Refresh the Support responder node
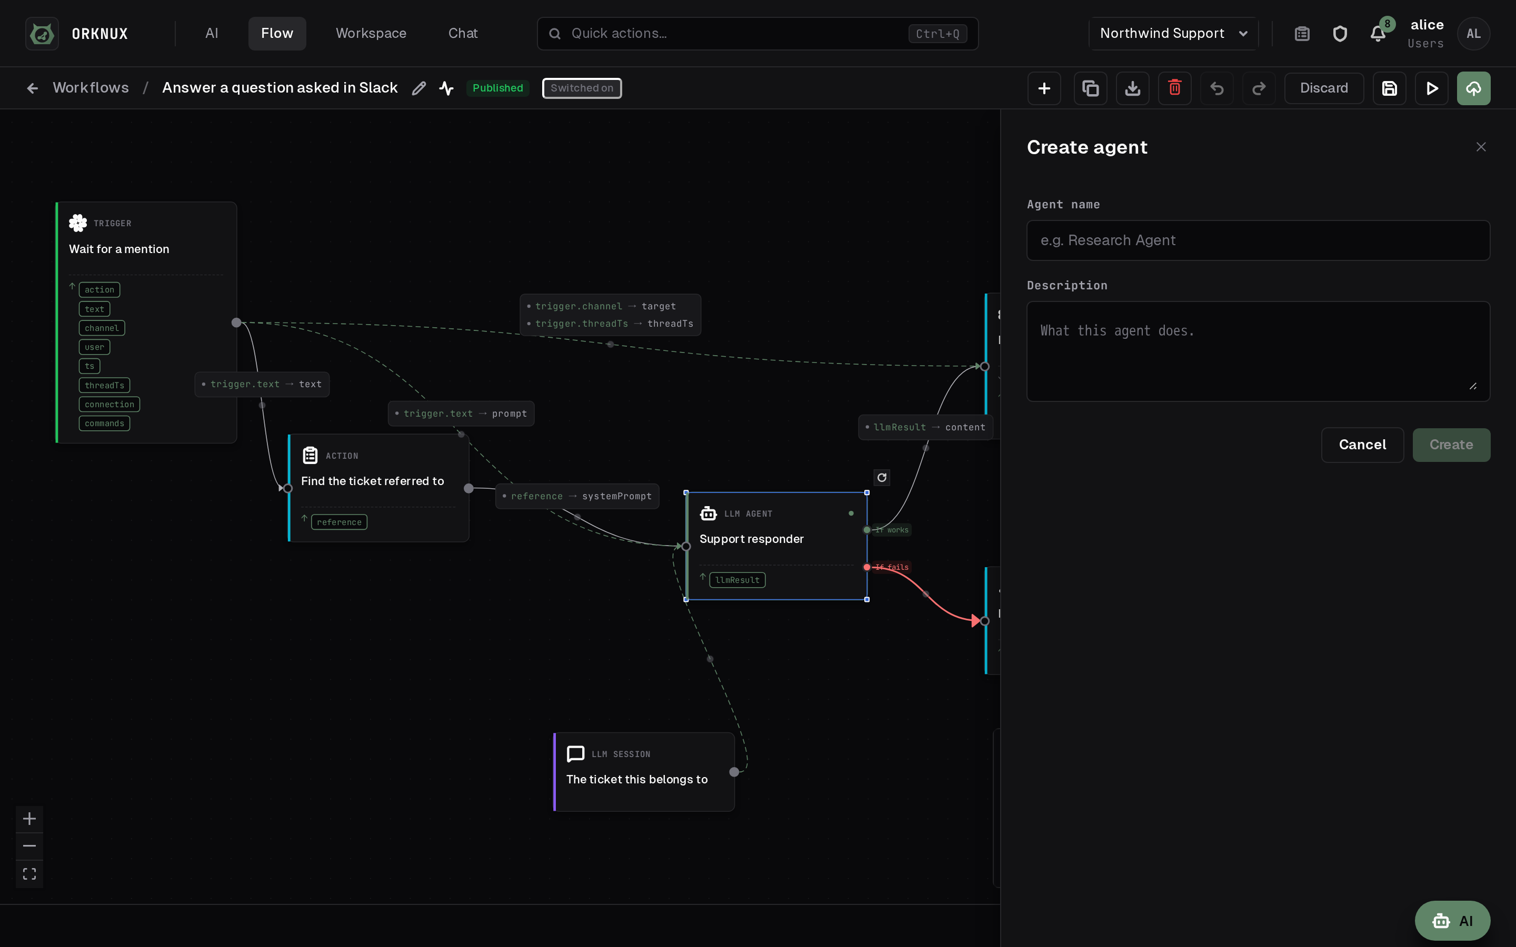This screenshot has height=947, width=1516. [881, 478]
